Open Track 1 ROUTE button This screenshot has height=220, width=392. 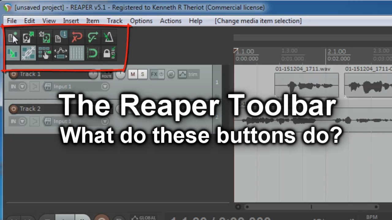[x=107, y=75]
